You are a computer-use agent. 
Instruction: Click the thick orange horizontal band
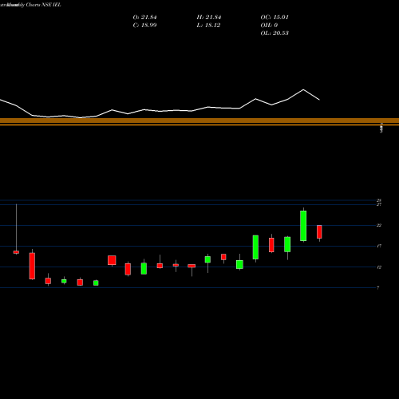(199, 120)
